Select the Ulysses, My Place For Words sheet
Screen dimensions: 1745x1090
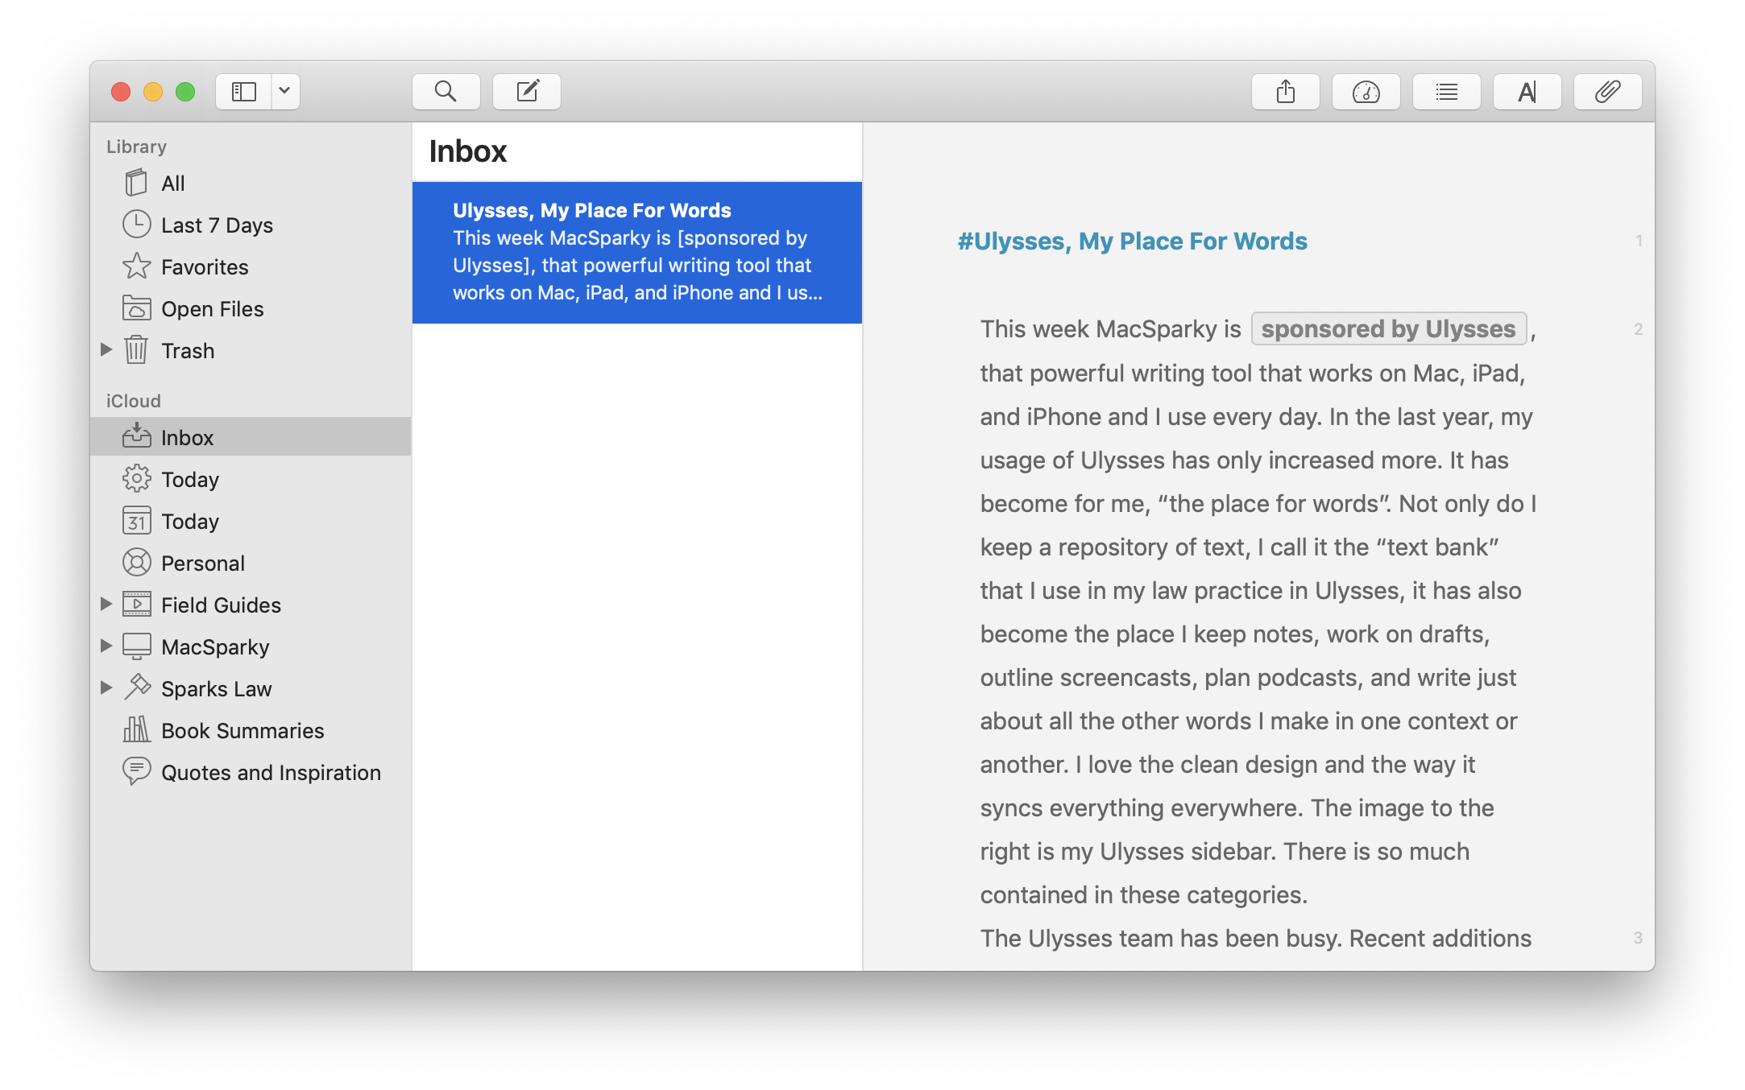coord(636,253)
